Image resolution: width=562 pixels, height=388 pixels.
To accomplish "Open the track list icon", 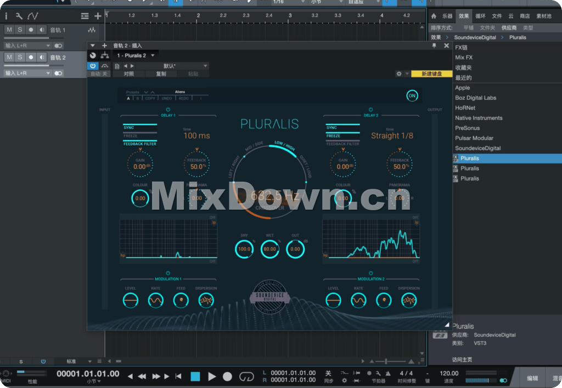I will 85,16.
